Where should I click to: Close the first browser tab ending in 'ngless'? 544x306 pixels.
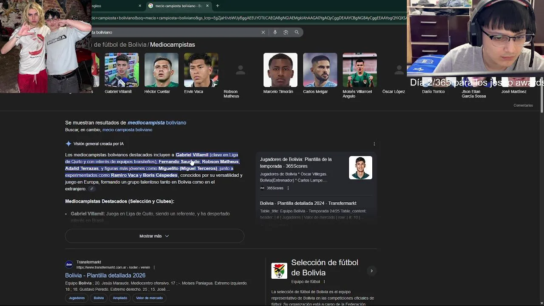click(x=140, y=6)
